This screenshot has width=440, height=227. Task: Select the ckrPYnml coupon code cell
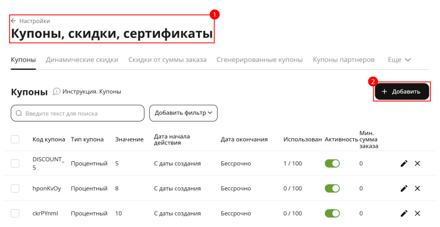[45, 213]
